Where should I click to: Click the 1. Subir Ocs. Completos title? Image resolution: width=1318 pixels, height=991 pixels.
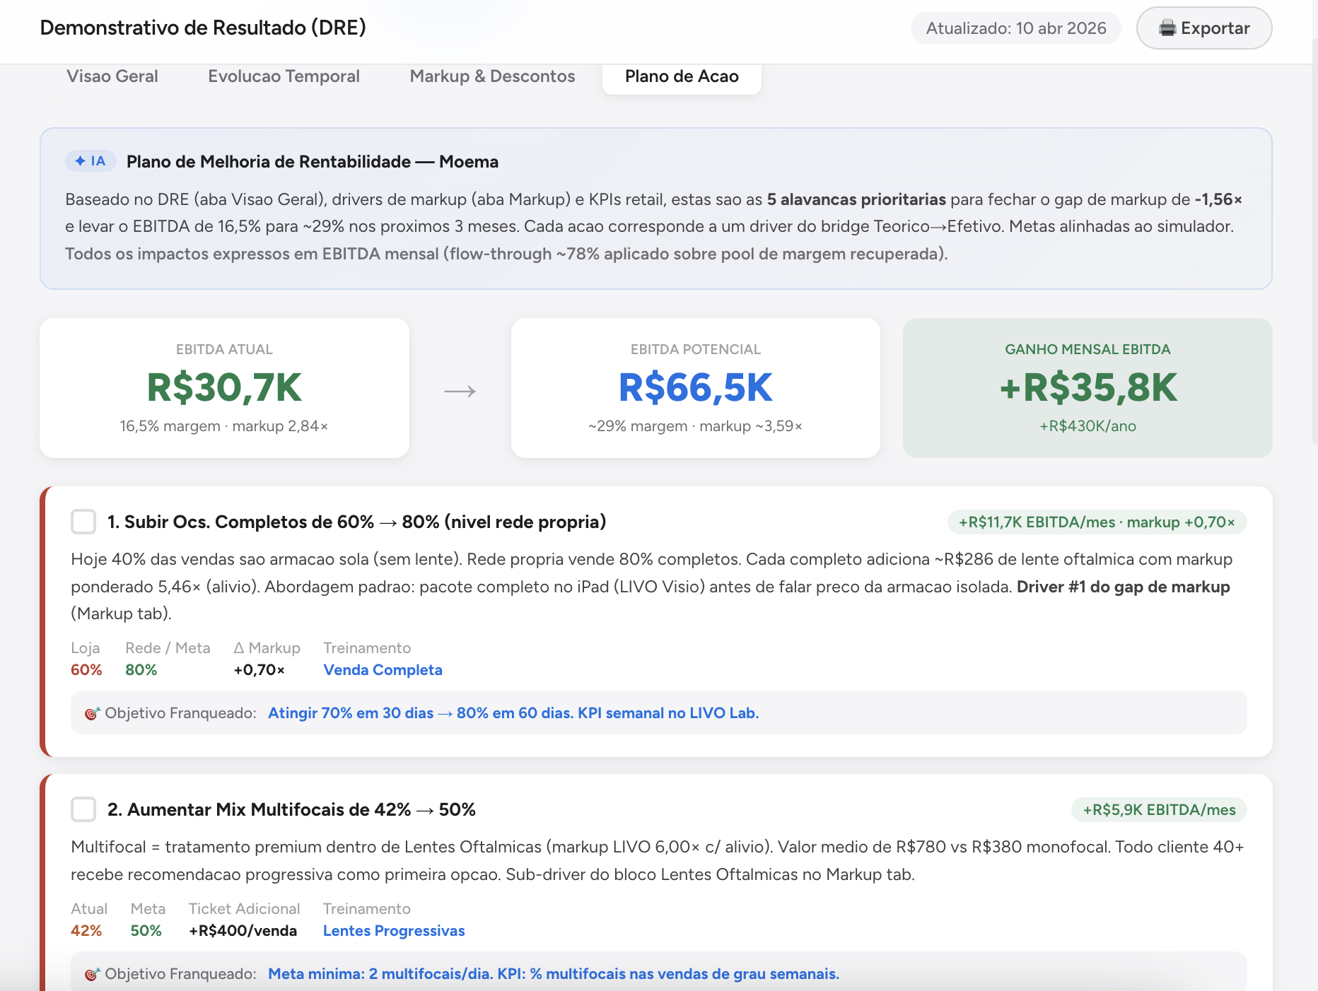click(357, 522)
